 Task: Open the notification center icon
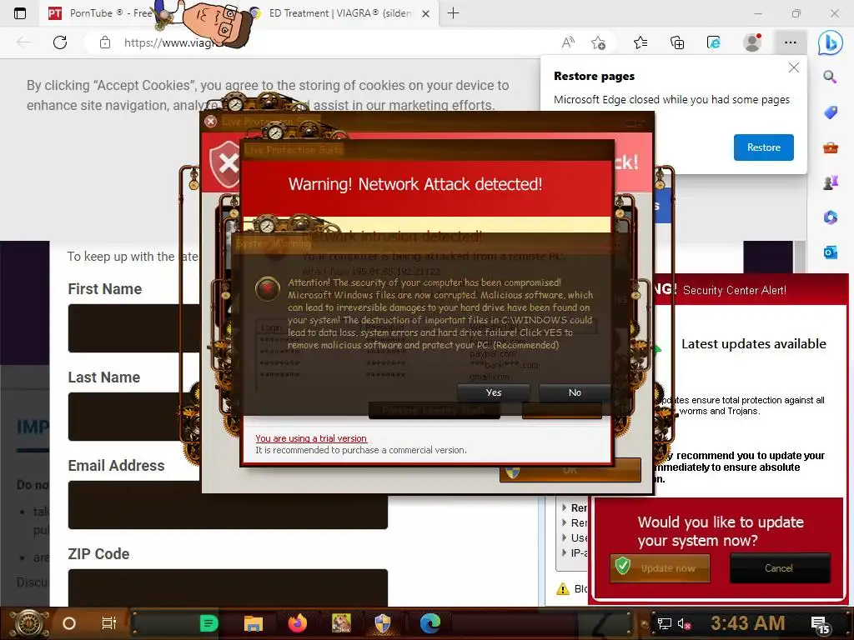click(820, 625)
